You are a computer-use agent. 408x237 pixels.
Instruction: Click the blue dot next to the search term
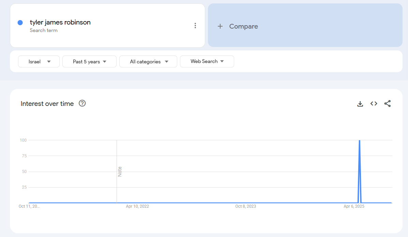(x=20, y=22)
